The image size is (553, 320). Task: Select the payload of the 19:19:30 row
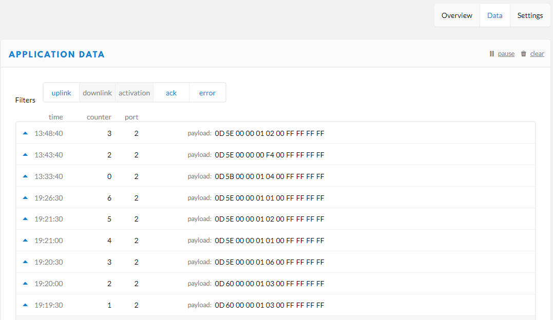pyautogui.click(x=269, y=305)
